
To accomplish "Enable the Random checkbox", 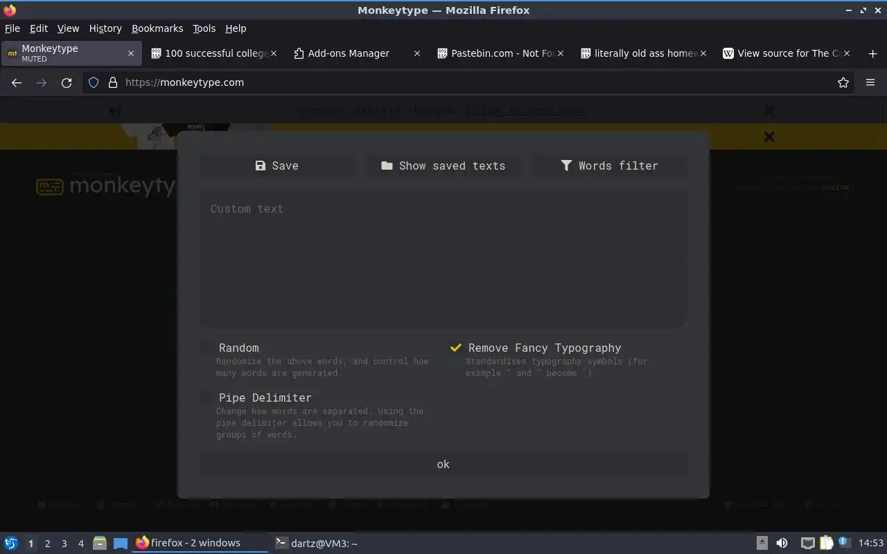I will (207, 348).
